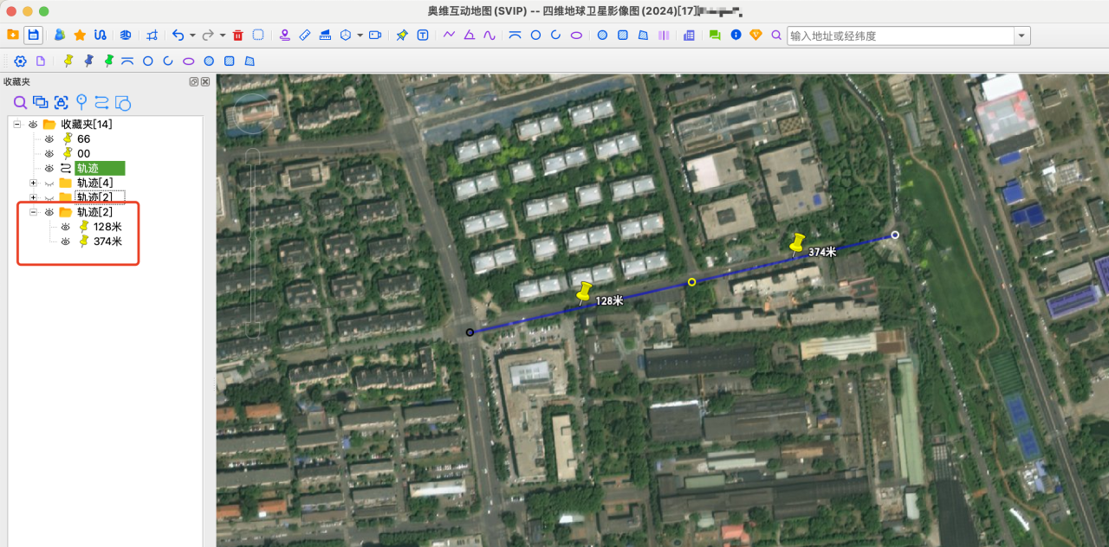Select the text label (T) tool
Screen dimensions: 1109x547
(x=422, y=35)
